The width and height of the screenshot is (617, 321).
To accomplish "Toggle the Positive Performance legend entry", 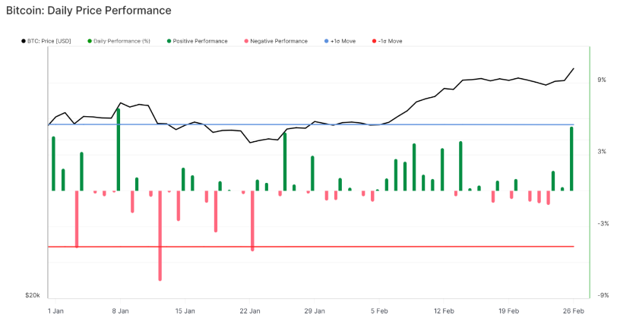I will pyautogui.click(x=197, y=41).
